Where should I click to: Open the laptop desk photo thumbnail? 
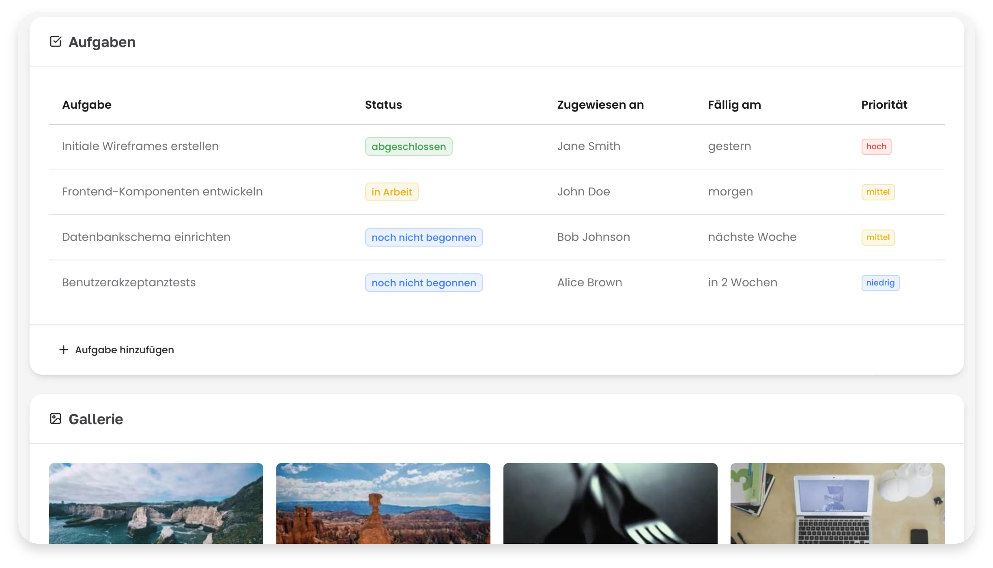[837, 503]
